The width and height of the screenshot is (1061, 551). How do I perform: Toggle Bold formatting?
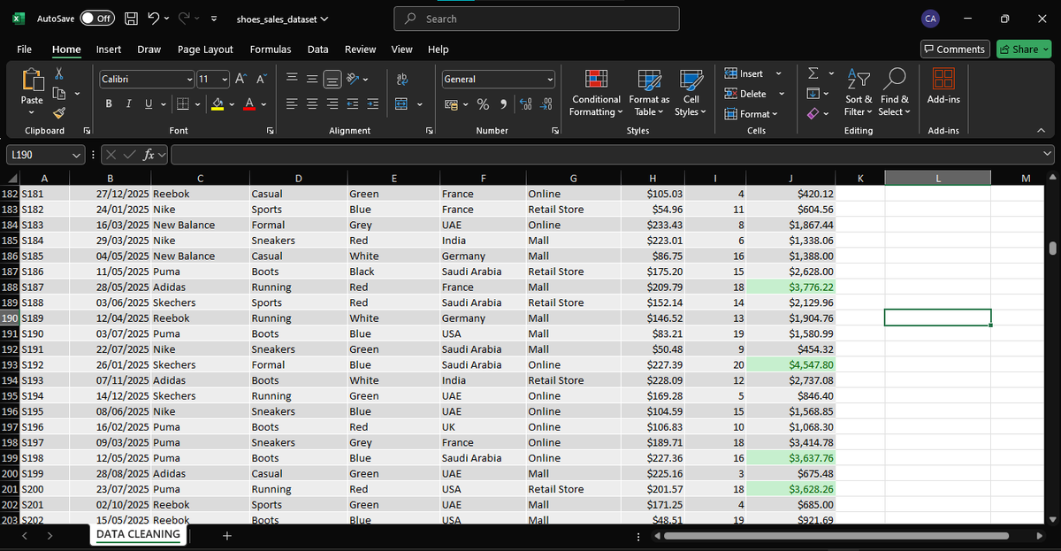[x=108, y=104]
